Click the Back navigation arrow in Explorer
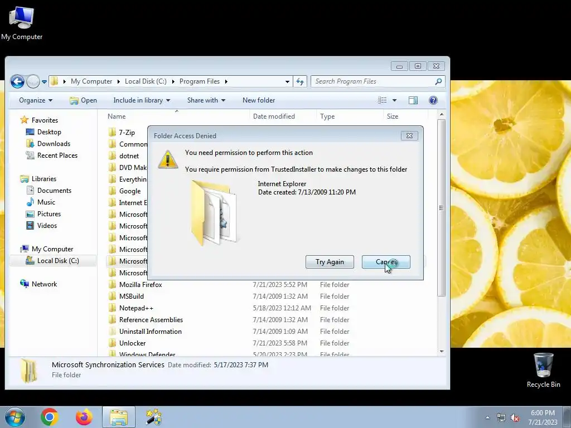 click(17, 81)
